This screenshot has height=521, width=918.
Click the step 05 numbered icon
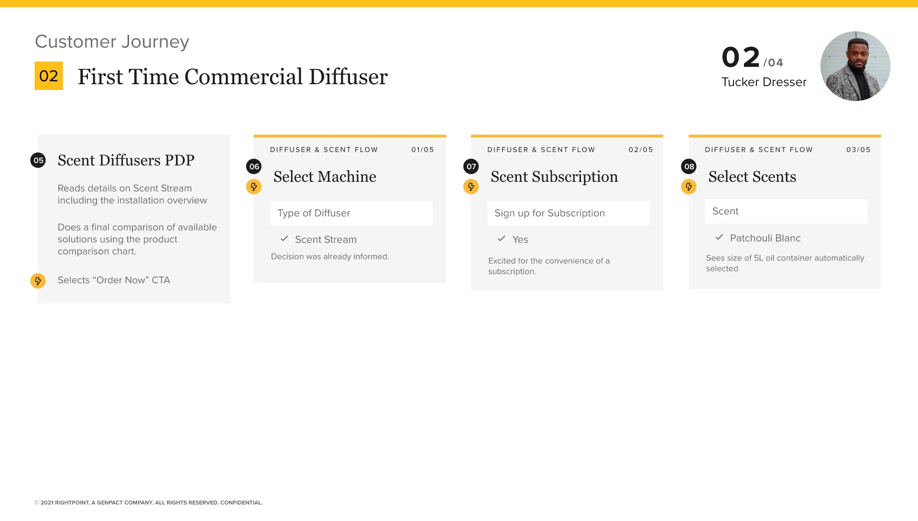coord(38,160)
